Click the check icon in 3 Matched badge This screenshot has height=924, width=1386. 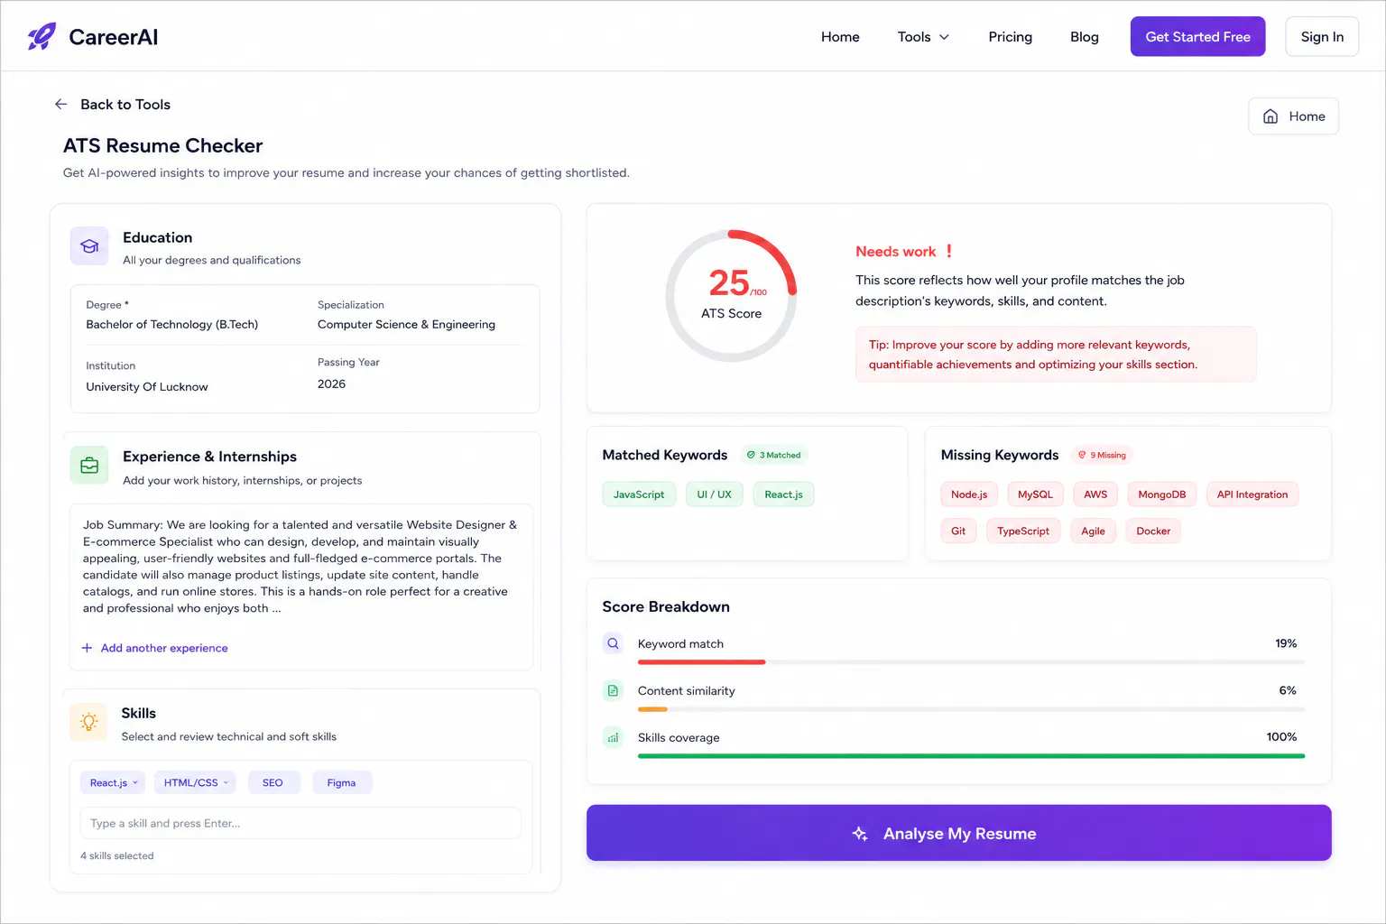(751, 455)
